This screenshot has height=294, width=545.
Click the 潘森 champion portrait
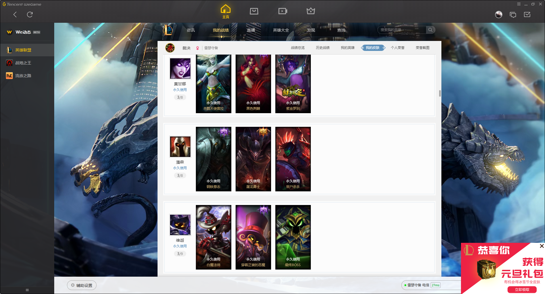pos(180,147)
